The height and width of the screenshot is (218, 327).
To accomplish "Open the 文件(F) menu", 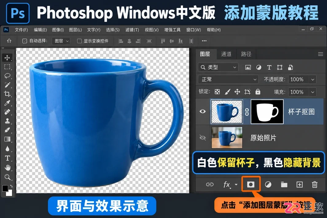I will click(21, 30).
